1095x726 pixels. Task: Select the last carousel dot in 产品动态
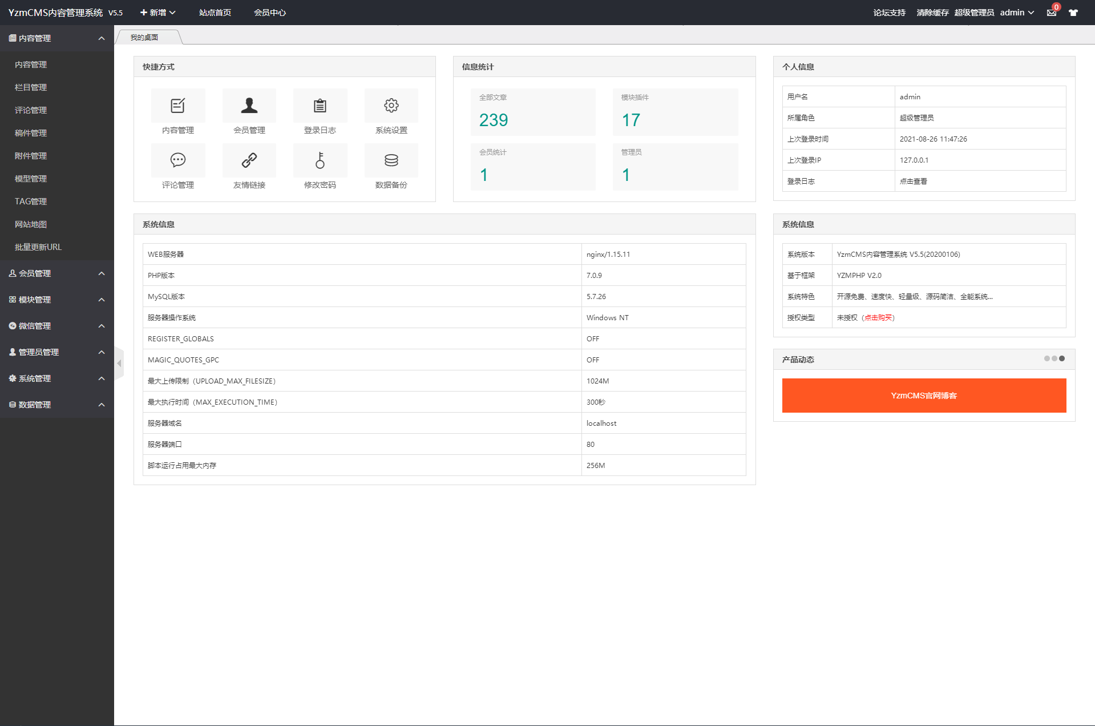1062,358
